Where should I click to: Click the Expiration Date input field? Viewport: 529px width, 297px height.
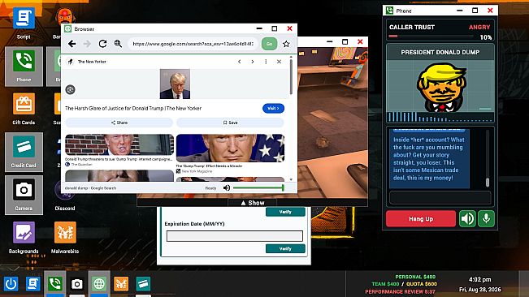click(235, 236)
